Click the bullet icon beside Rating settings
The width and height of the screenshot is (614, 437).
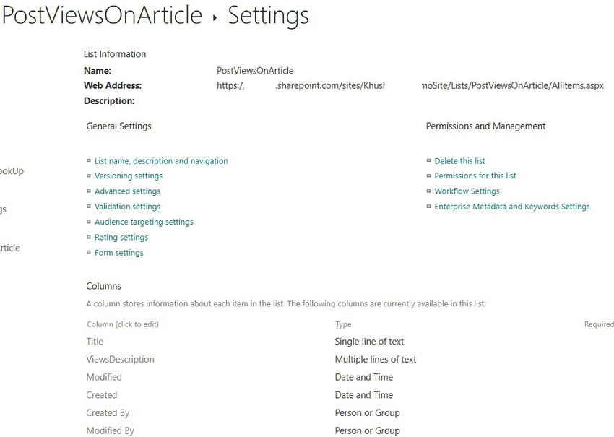[x=90, y=237]
